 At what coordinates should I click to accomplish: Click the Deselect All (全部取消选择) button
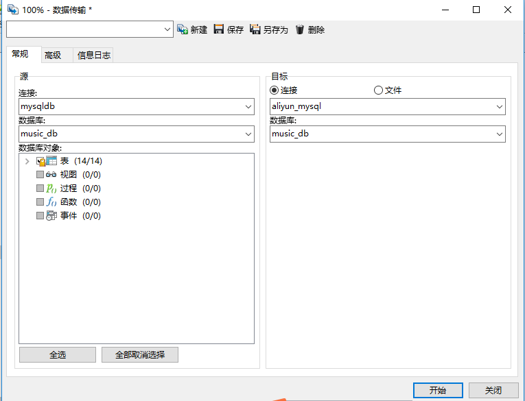coord(140,355)
